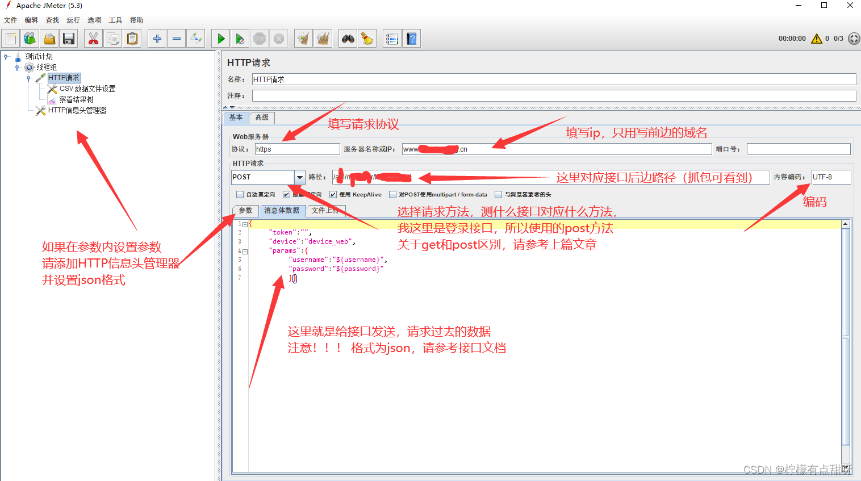The height and width of the screenshot is (481, 861).
Task: Click the Shutdown test icon
Action: pos(279,39)
